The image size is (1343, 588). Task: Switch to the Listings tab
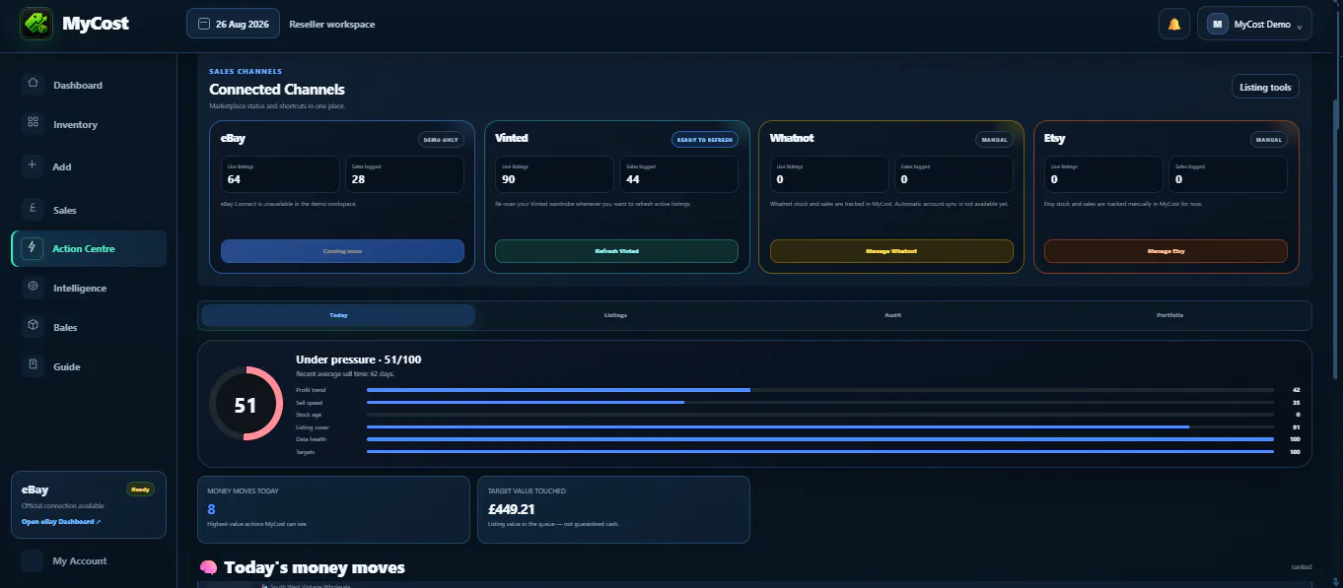615,315
